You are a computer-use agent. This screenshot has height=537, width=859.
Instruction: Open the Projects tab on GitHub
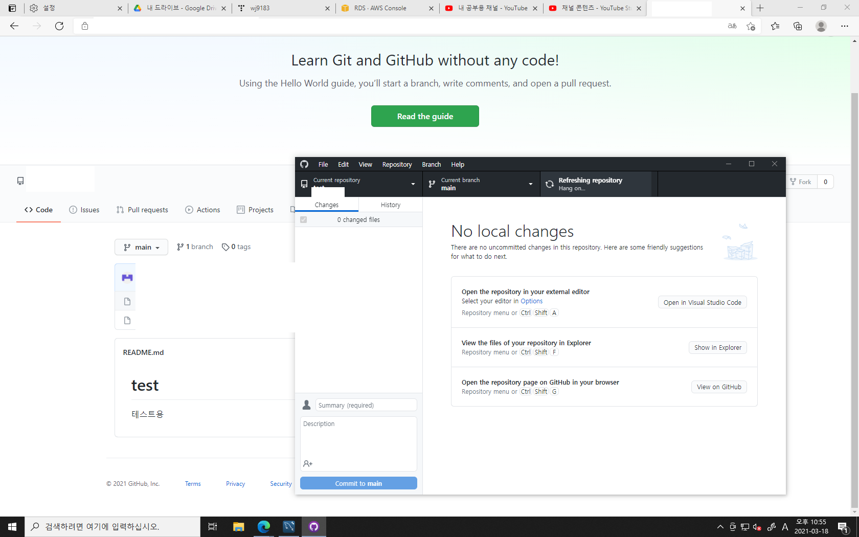pos(255,210)
